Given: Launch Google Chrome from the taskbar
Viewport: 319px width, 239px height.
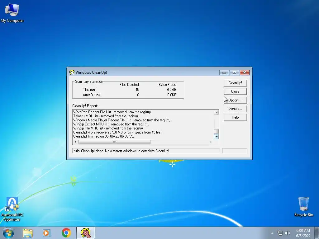Looking at the screenshot, I should 66,233.
